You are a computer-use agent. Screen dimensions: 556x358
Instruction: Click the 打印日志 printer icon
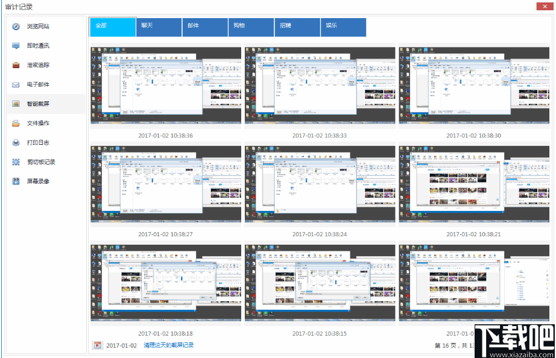(16, 142)
